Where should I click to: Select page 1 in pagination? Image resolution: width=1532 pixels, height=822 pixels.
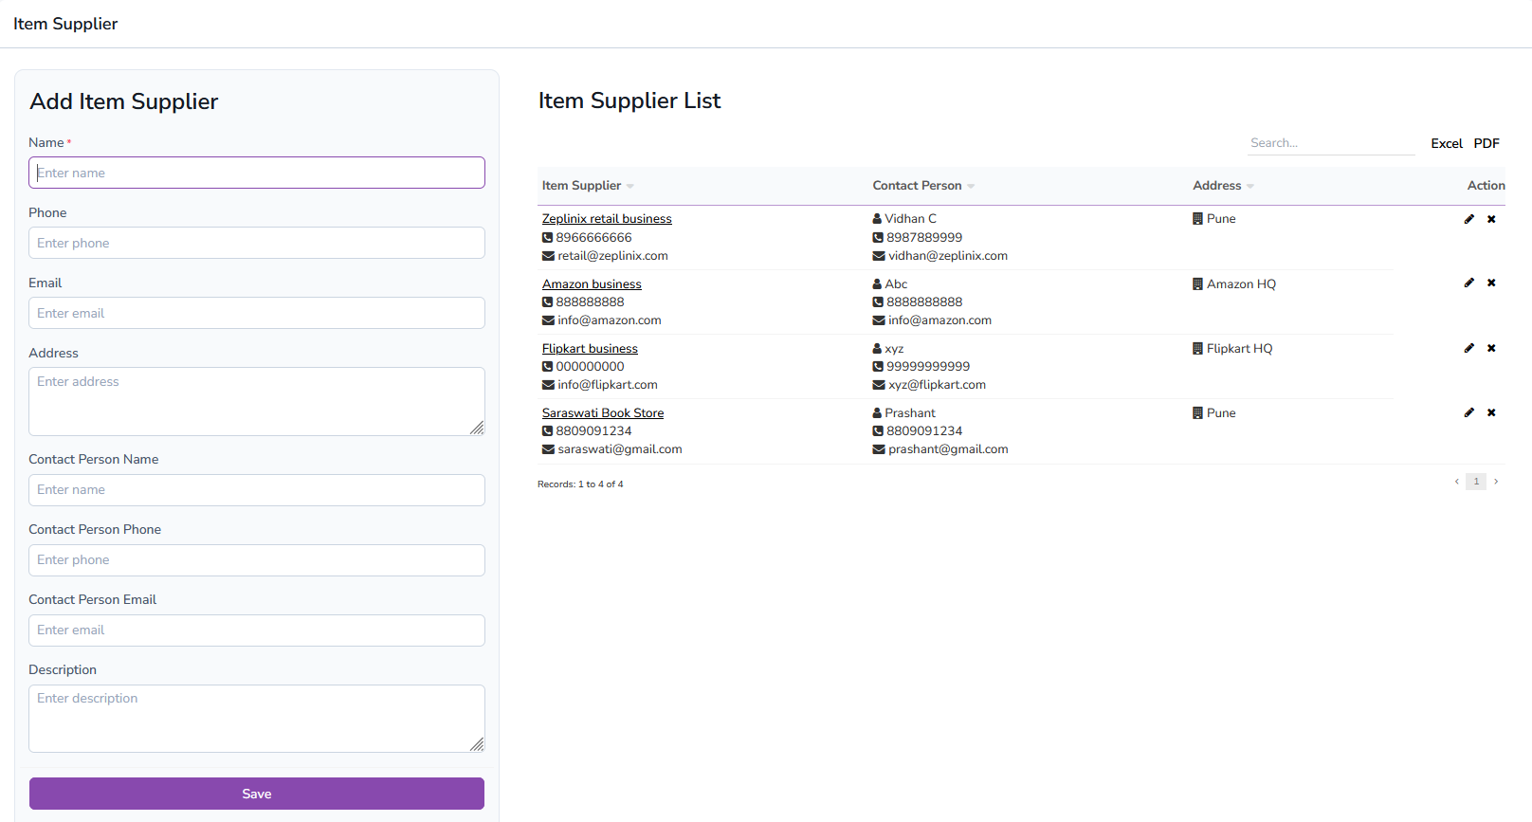1476,482
